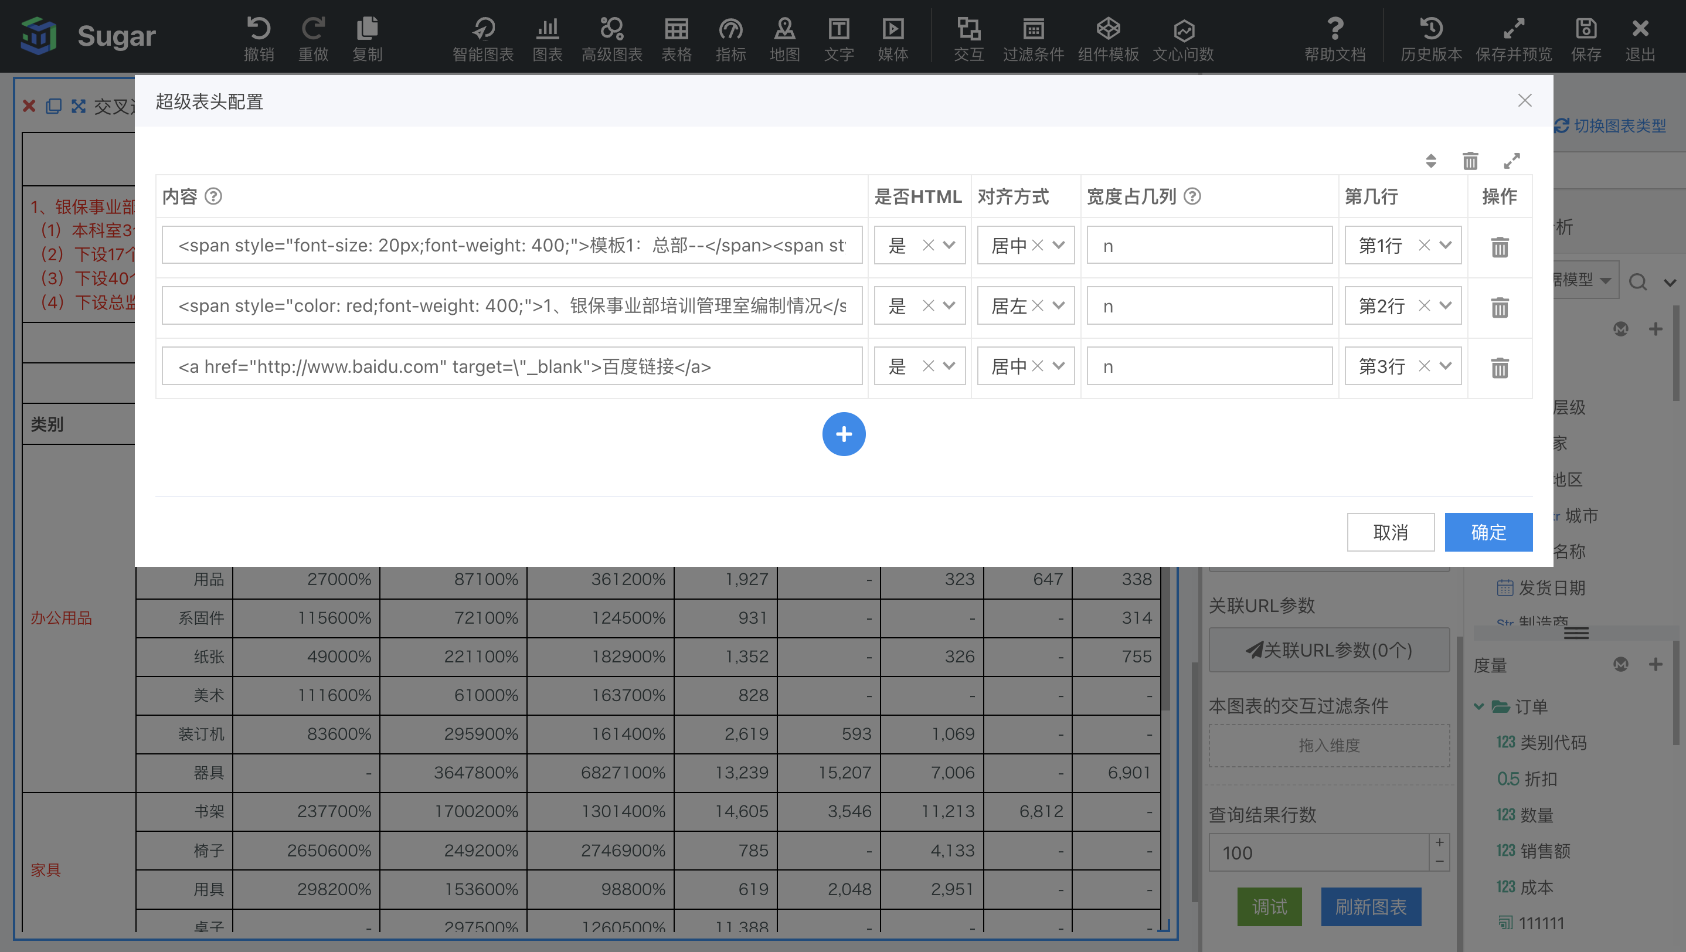Delete the 第3行 header row

pyautogui.click(x=1500, y=367)
